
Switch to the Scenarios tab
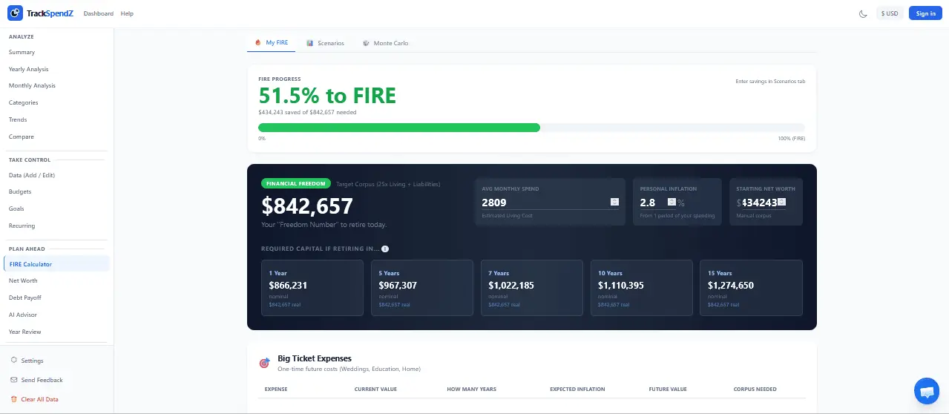(325, 43)
